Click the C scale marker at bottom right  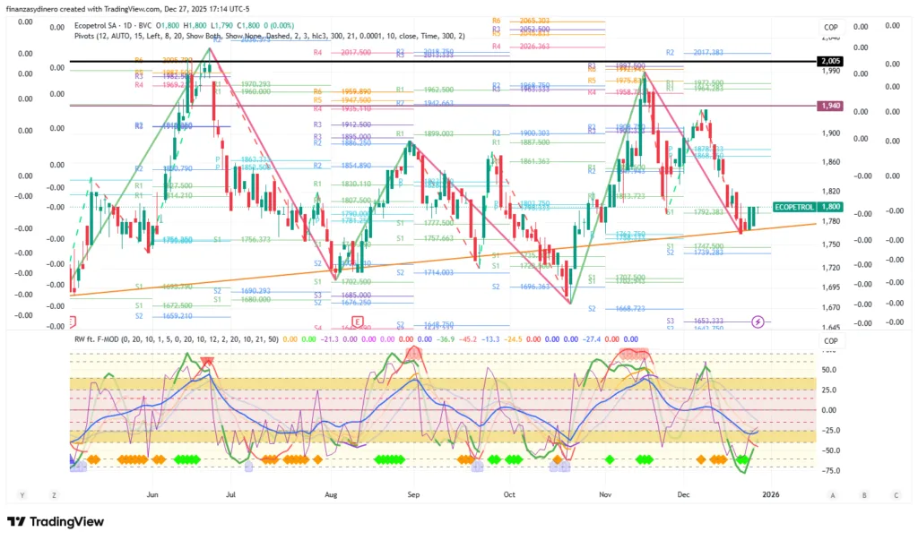tap(896, 494)
